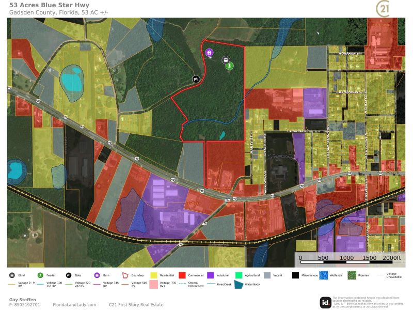
Task: Click the Riparian pattern legend icon
Action: 352,275
